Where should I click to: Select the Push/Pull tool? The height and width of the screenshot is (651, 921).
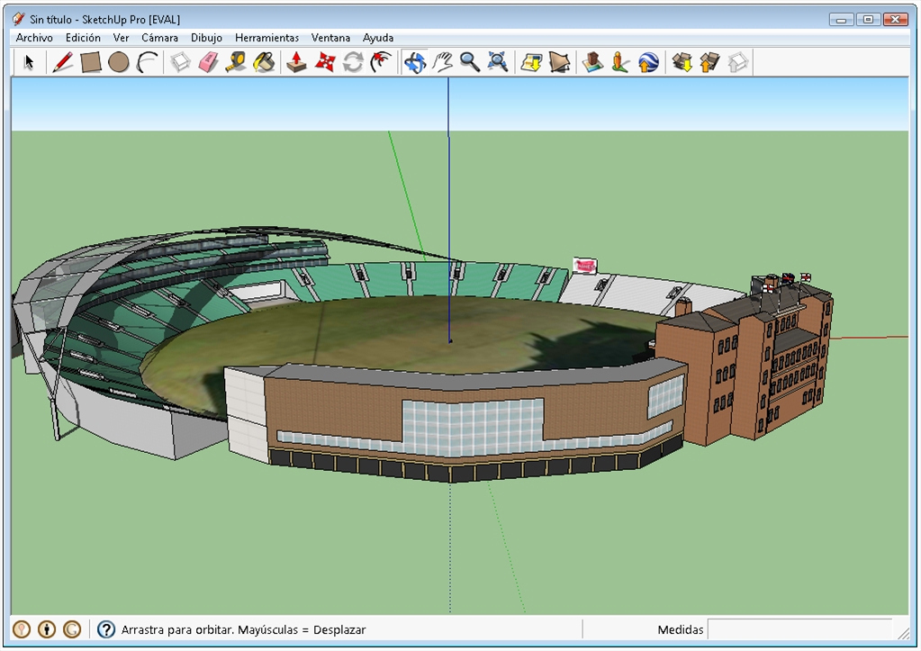pyautogui.click(x=296, y=62)
